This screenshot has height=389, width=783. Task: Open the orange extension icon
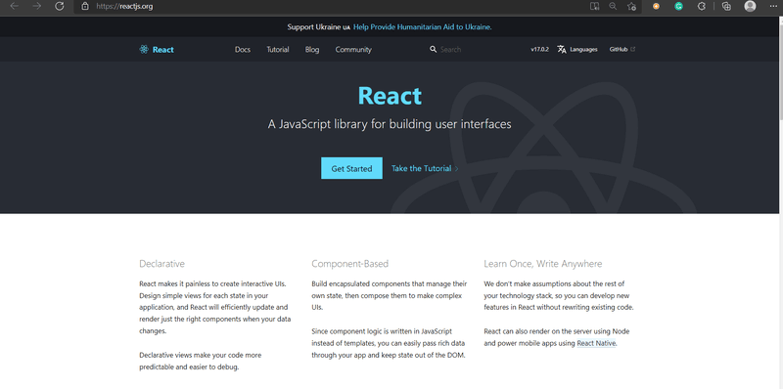coord(656,7)
